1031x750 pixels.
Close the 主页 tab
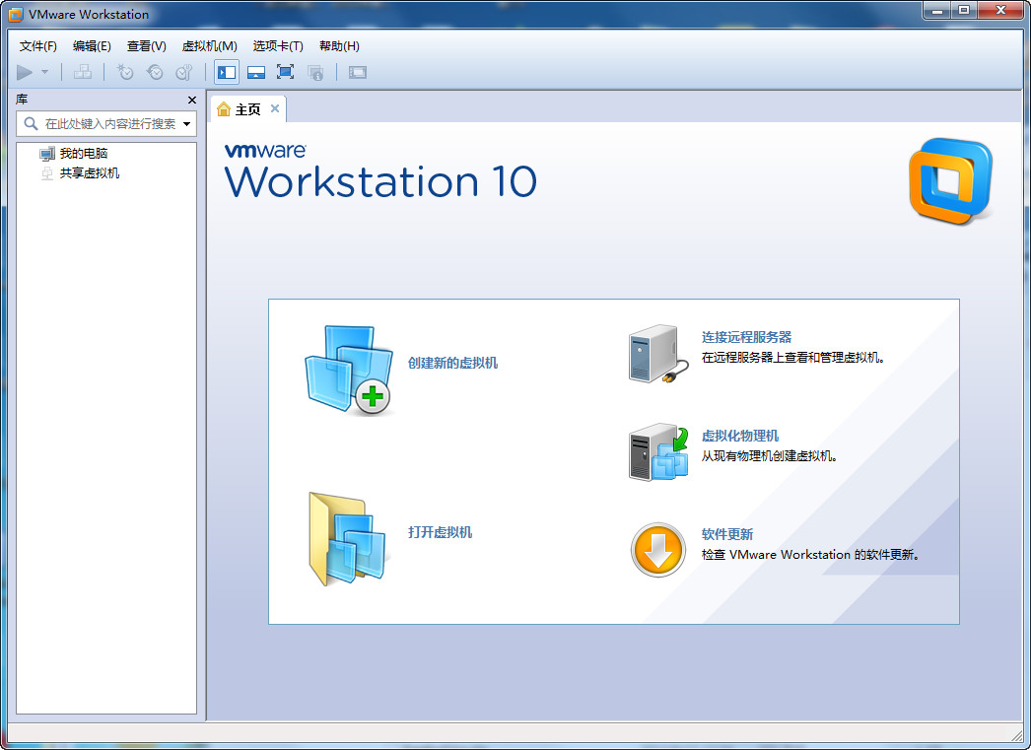(275, 108)
